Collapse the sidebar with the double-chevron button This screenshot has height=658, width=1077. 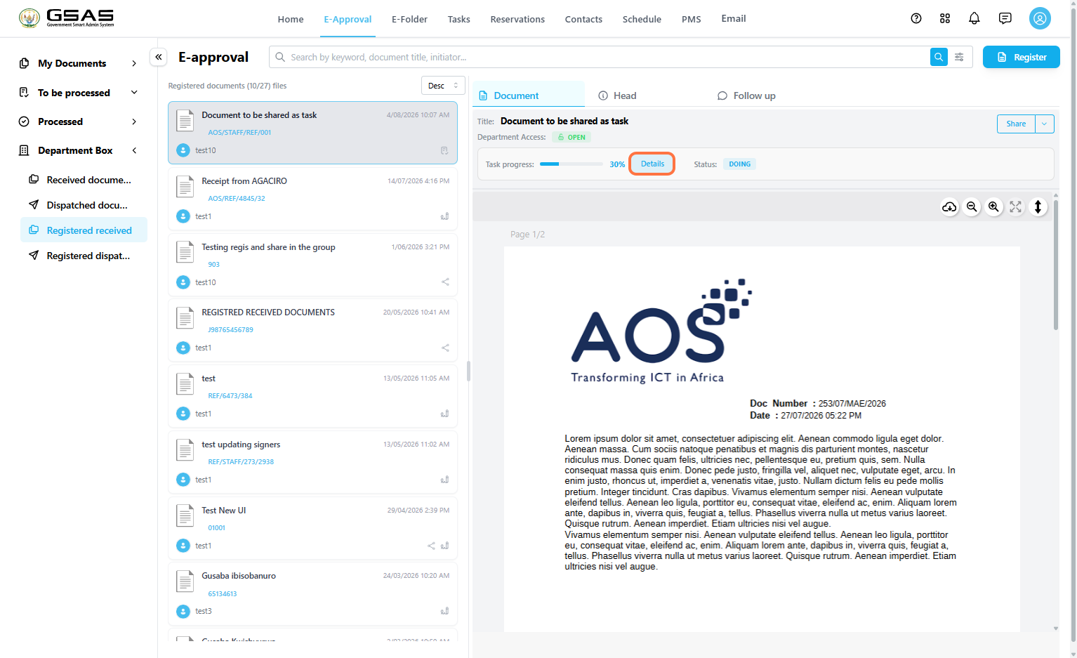[159, 57]
